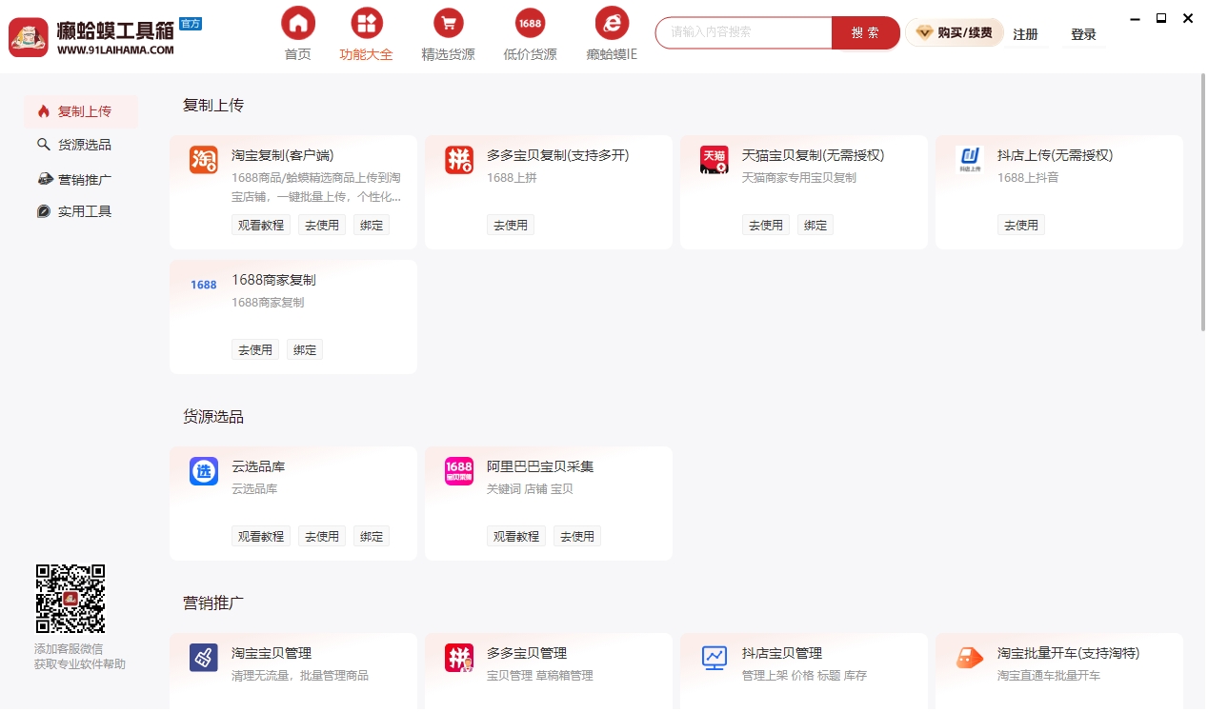Screen dimensions: 1208x712
Task: Select the 天猫宝贝复制 Tmall icon
Action: (713, 160)
